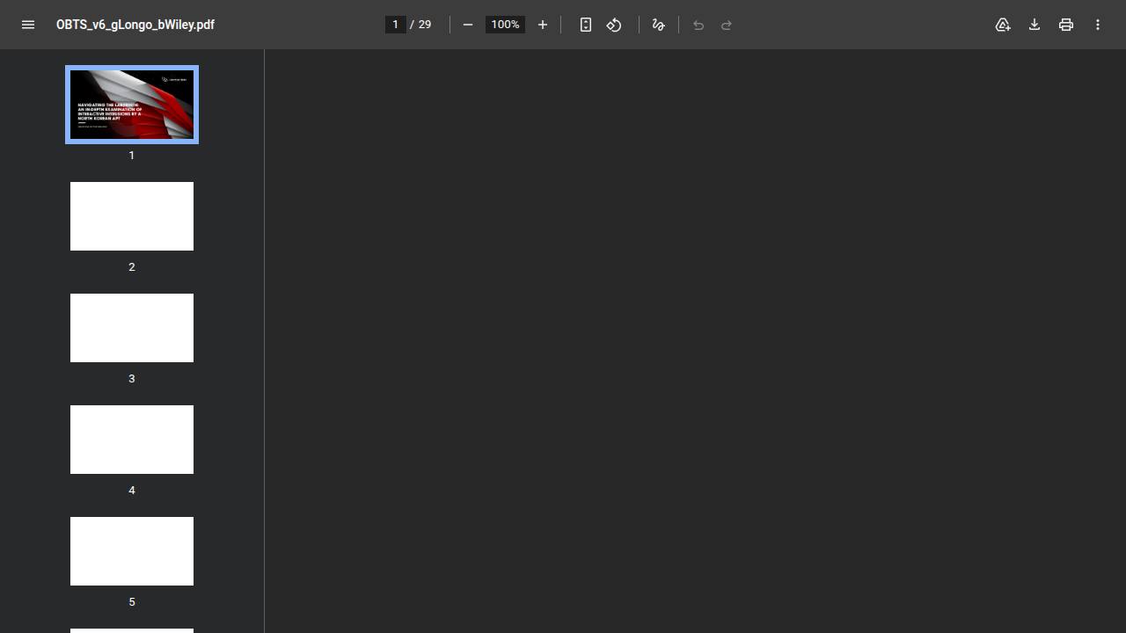Open page 2 thumbnail
This screenshot has width=1126, height=633.
(132, 216)
